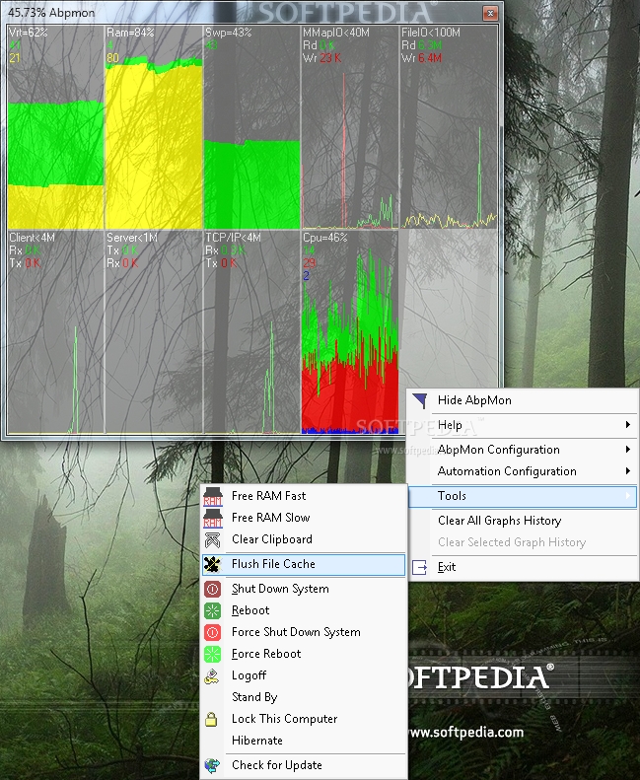This screenshot has width=640, height=780.
Task: Select the TCP/IP graph panel
Action: click(252, 331)
